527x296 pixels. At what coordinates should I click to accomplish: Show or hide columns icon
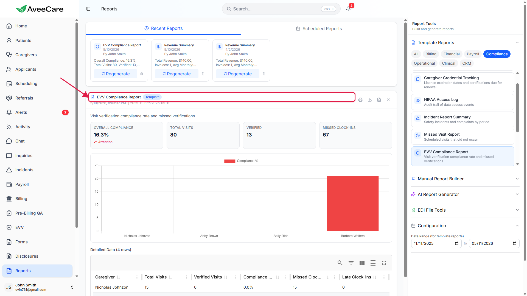(362, 263)
